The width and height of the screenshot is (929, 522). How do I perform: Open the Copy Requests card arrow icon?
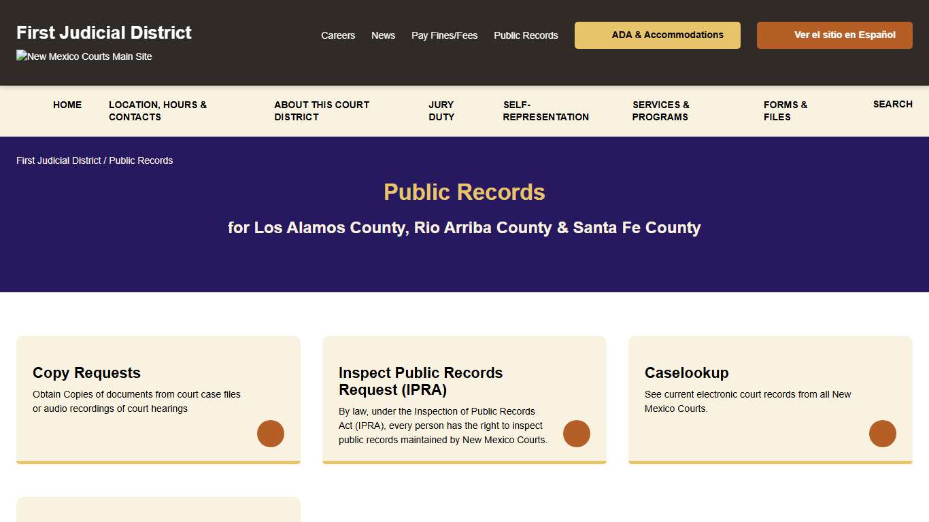pos(271,434)
